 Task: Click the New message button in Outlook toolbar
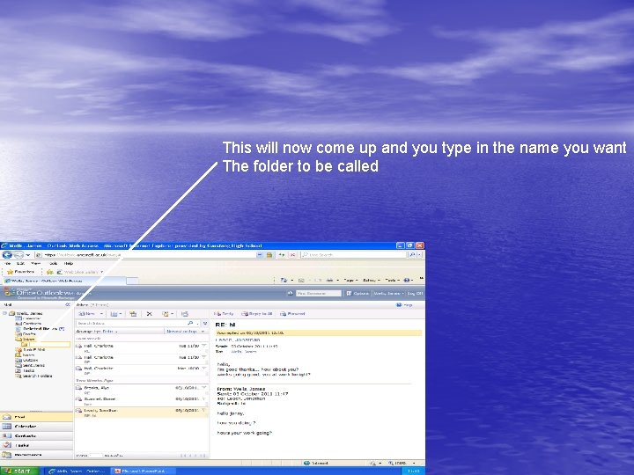point(87,314)
